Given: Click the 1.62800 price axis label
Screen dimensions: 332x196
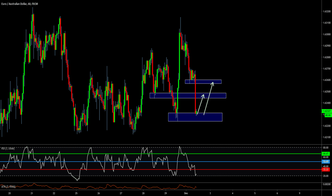Looking at the screenshot, I should pyautogui.click(x=327, y=57).
